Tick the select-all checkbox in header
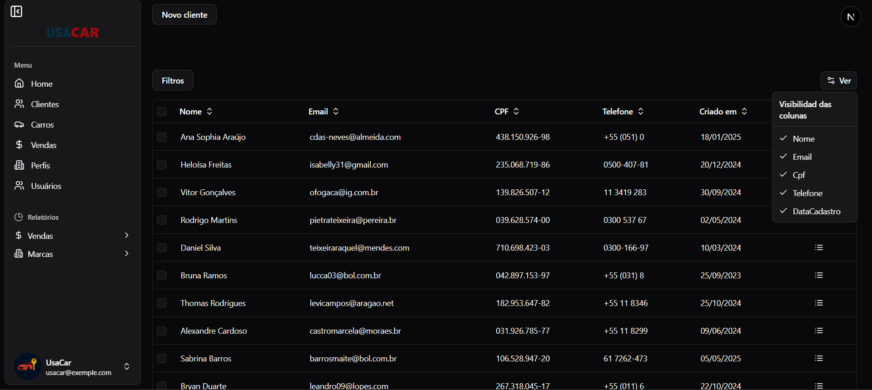The image size is (872, 390). (x=162, y=112)
